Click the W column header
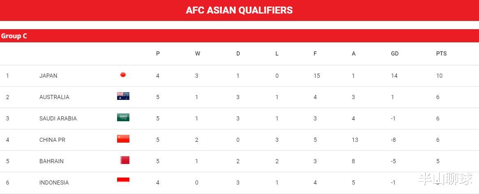The width and height of the screenshot is (479, 194). (198, 53)
